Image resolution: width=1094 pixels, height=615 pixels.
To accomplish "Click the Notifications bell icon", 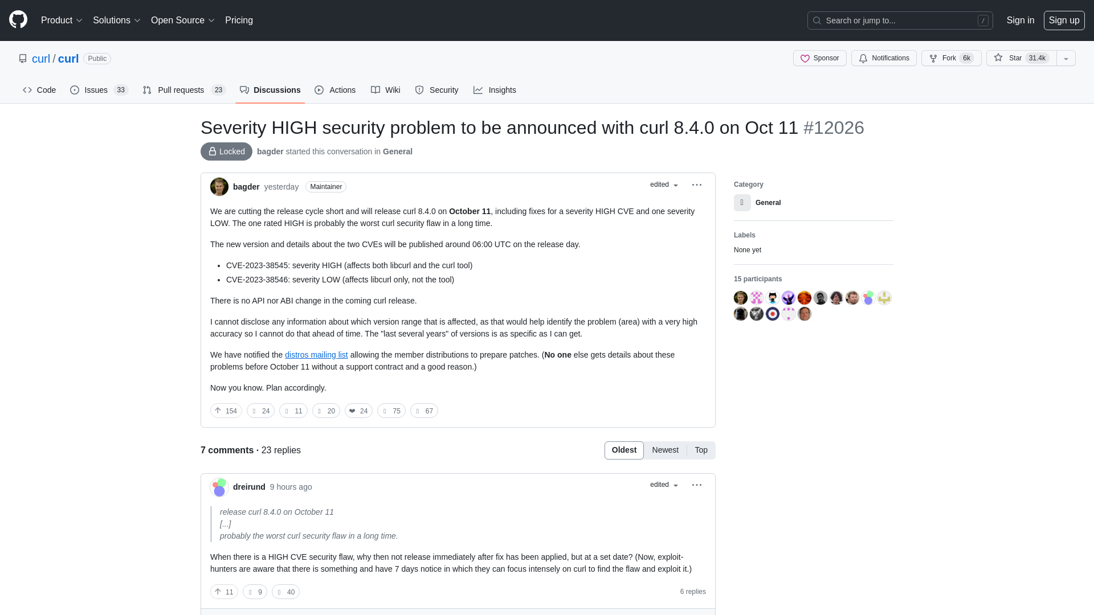I will (x=863, y=58).
